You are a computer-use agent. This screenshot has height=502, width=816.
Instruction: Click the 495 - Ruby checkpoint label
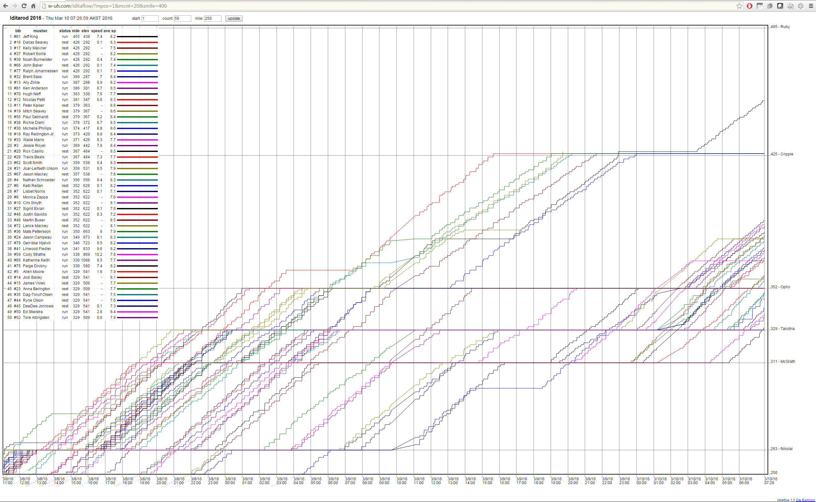(x=780, y=26)
